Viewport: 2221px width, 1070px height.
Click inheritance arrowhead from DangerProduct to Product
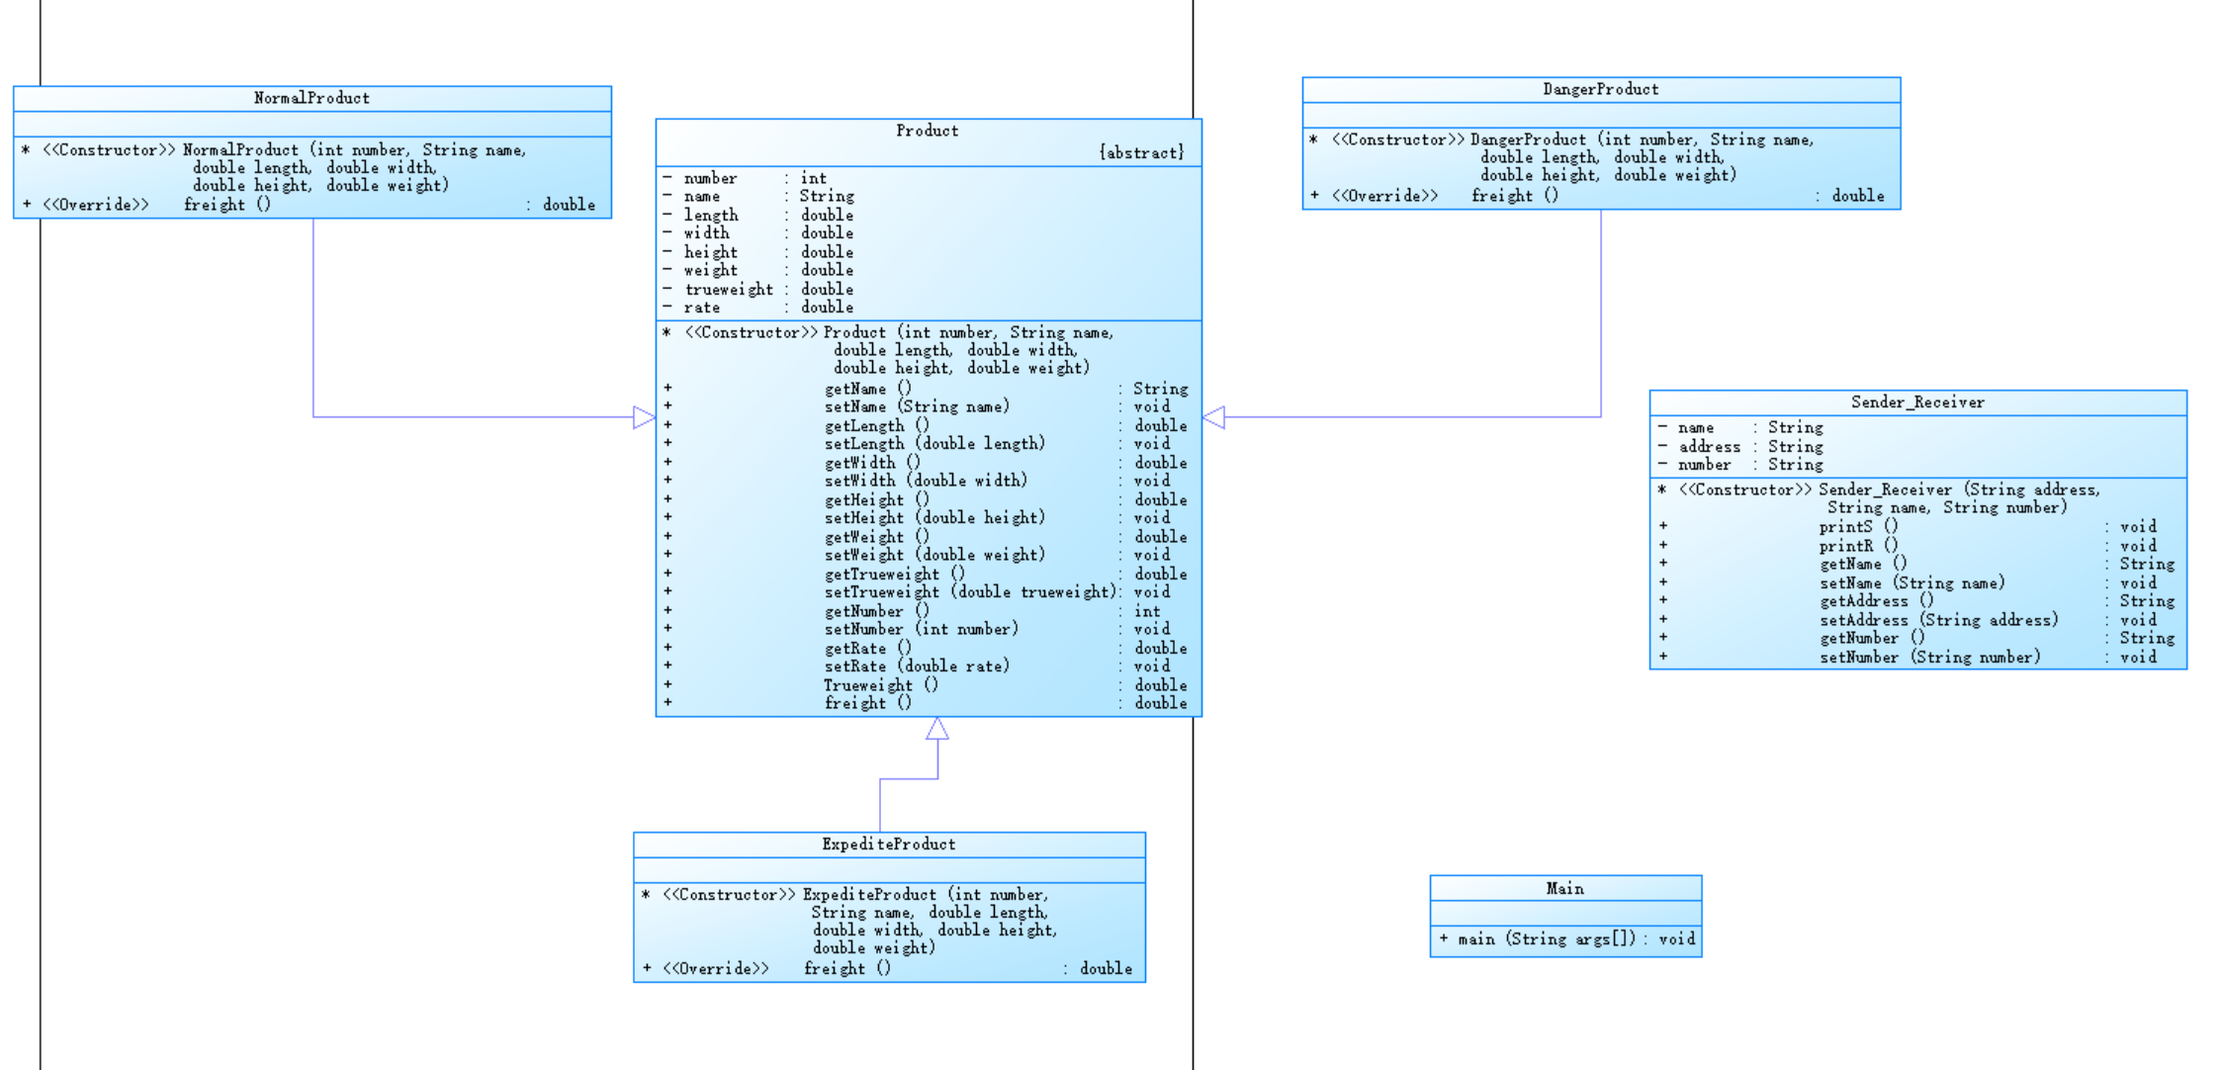click(1214, 417)
